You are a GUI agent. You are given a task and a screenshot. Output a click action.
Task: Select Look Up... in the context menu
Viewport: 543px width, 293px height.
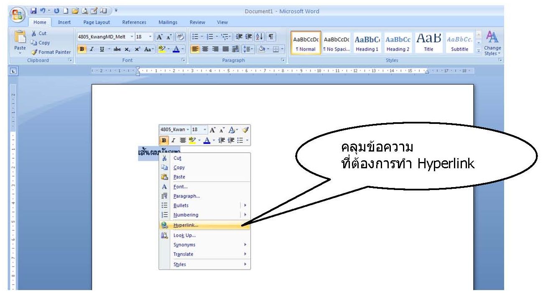pyautogui.click(x=205, y=235)
